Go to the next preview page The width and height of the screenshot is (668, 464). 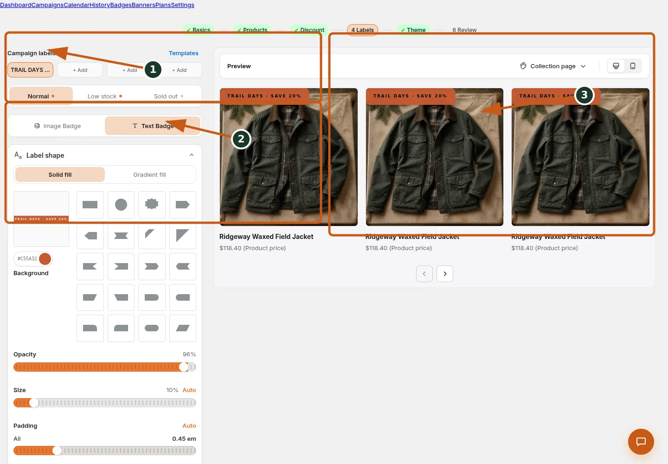[445, 274]
